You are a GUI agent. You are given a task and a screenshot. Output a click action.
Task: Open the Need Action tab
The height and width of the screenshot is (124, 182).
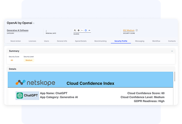16,41
